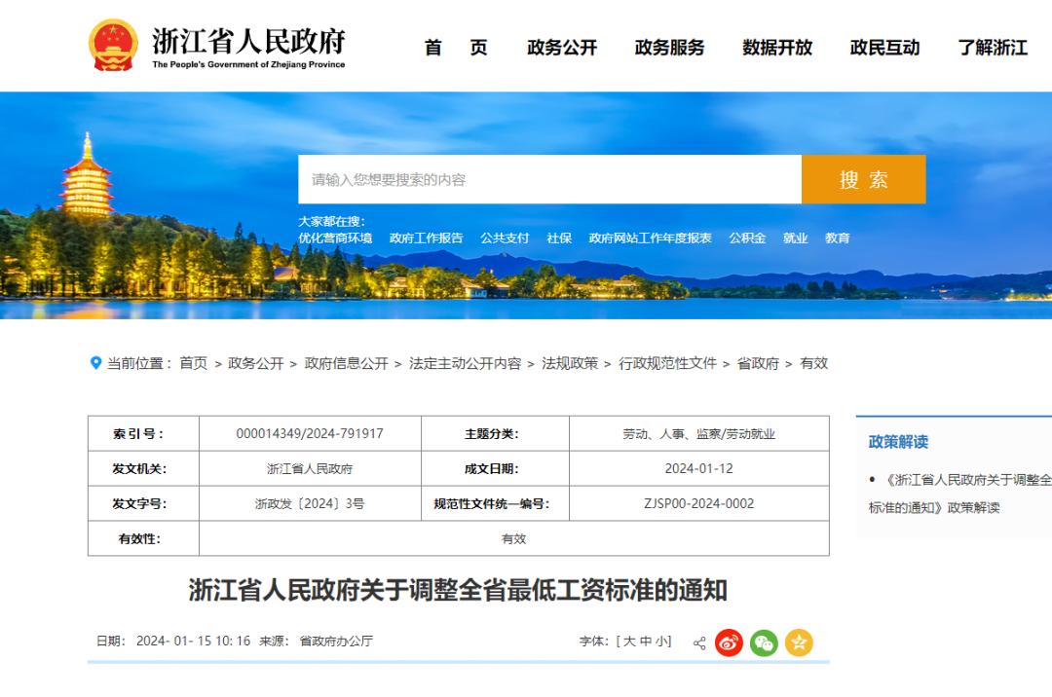Click the search input field
Viewport: 1052px width, 697px height.
tap(549, 179)
